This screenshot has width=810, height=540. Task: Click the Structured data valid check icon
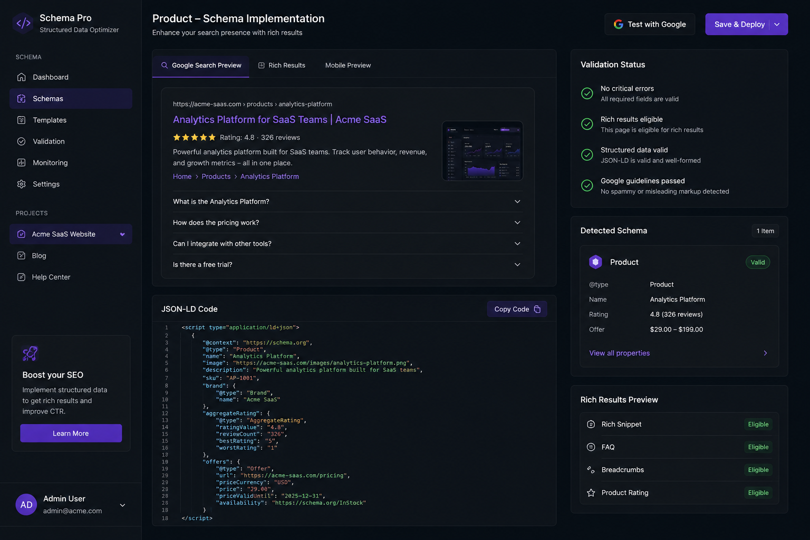click(x=587, y=155)
